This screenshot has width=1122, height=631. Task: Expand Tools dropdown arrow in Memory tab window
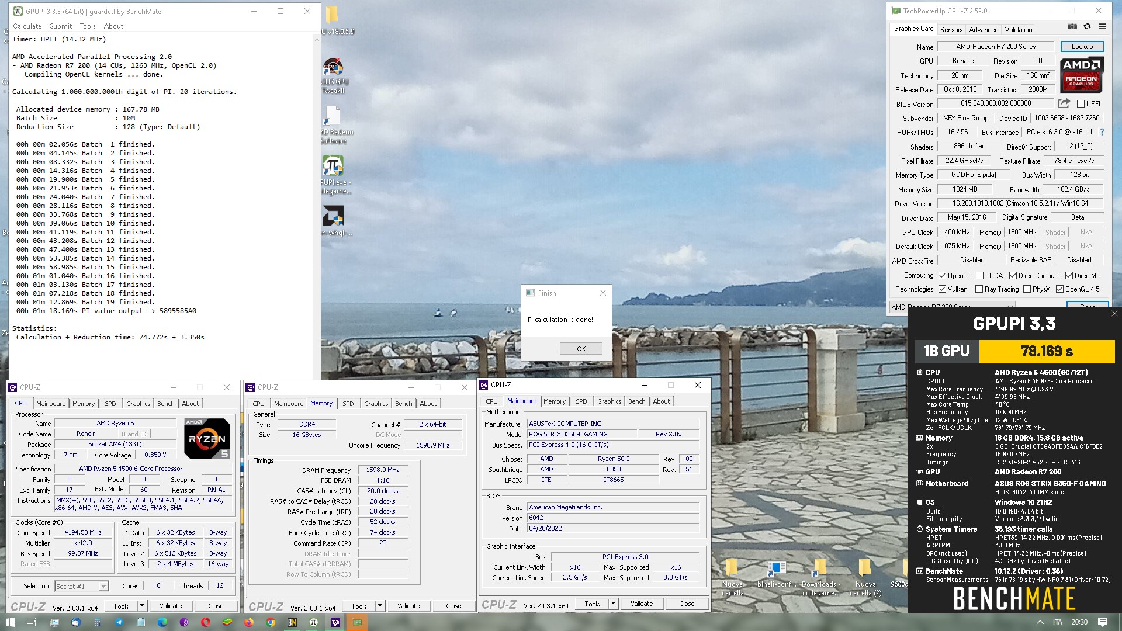coord(380,606)
